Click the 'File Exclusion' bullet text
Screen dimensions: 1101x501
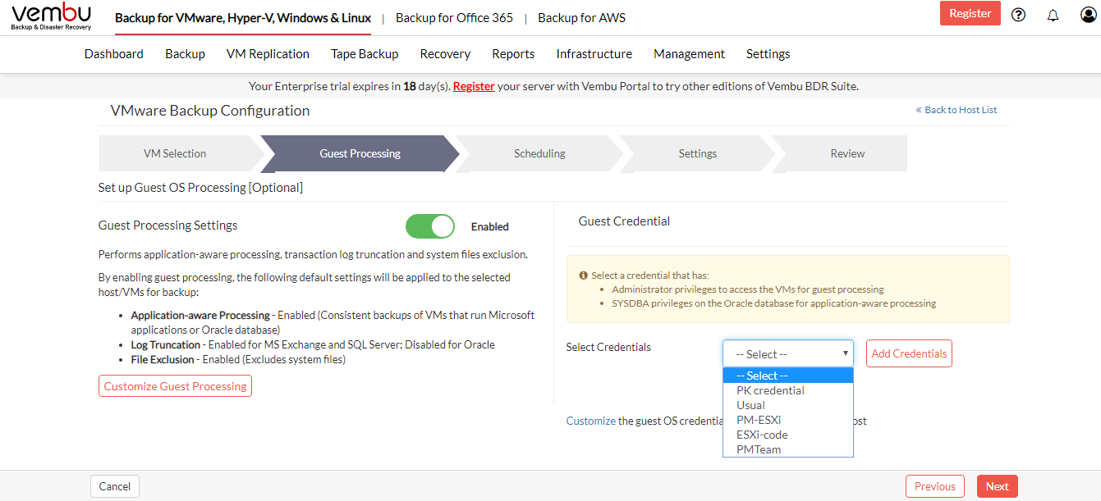pos(163,359)
